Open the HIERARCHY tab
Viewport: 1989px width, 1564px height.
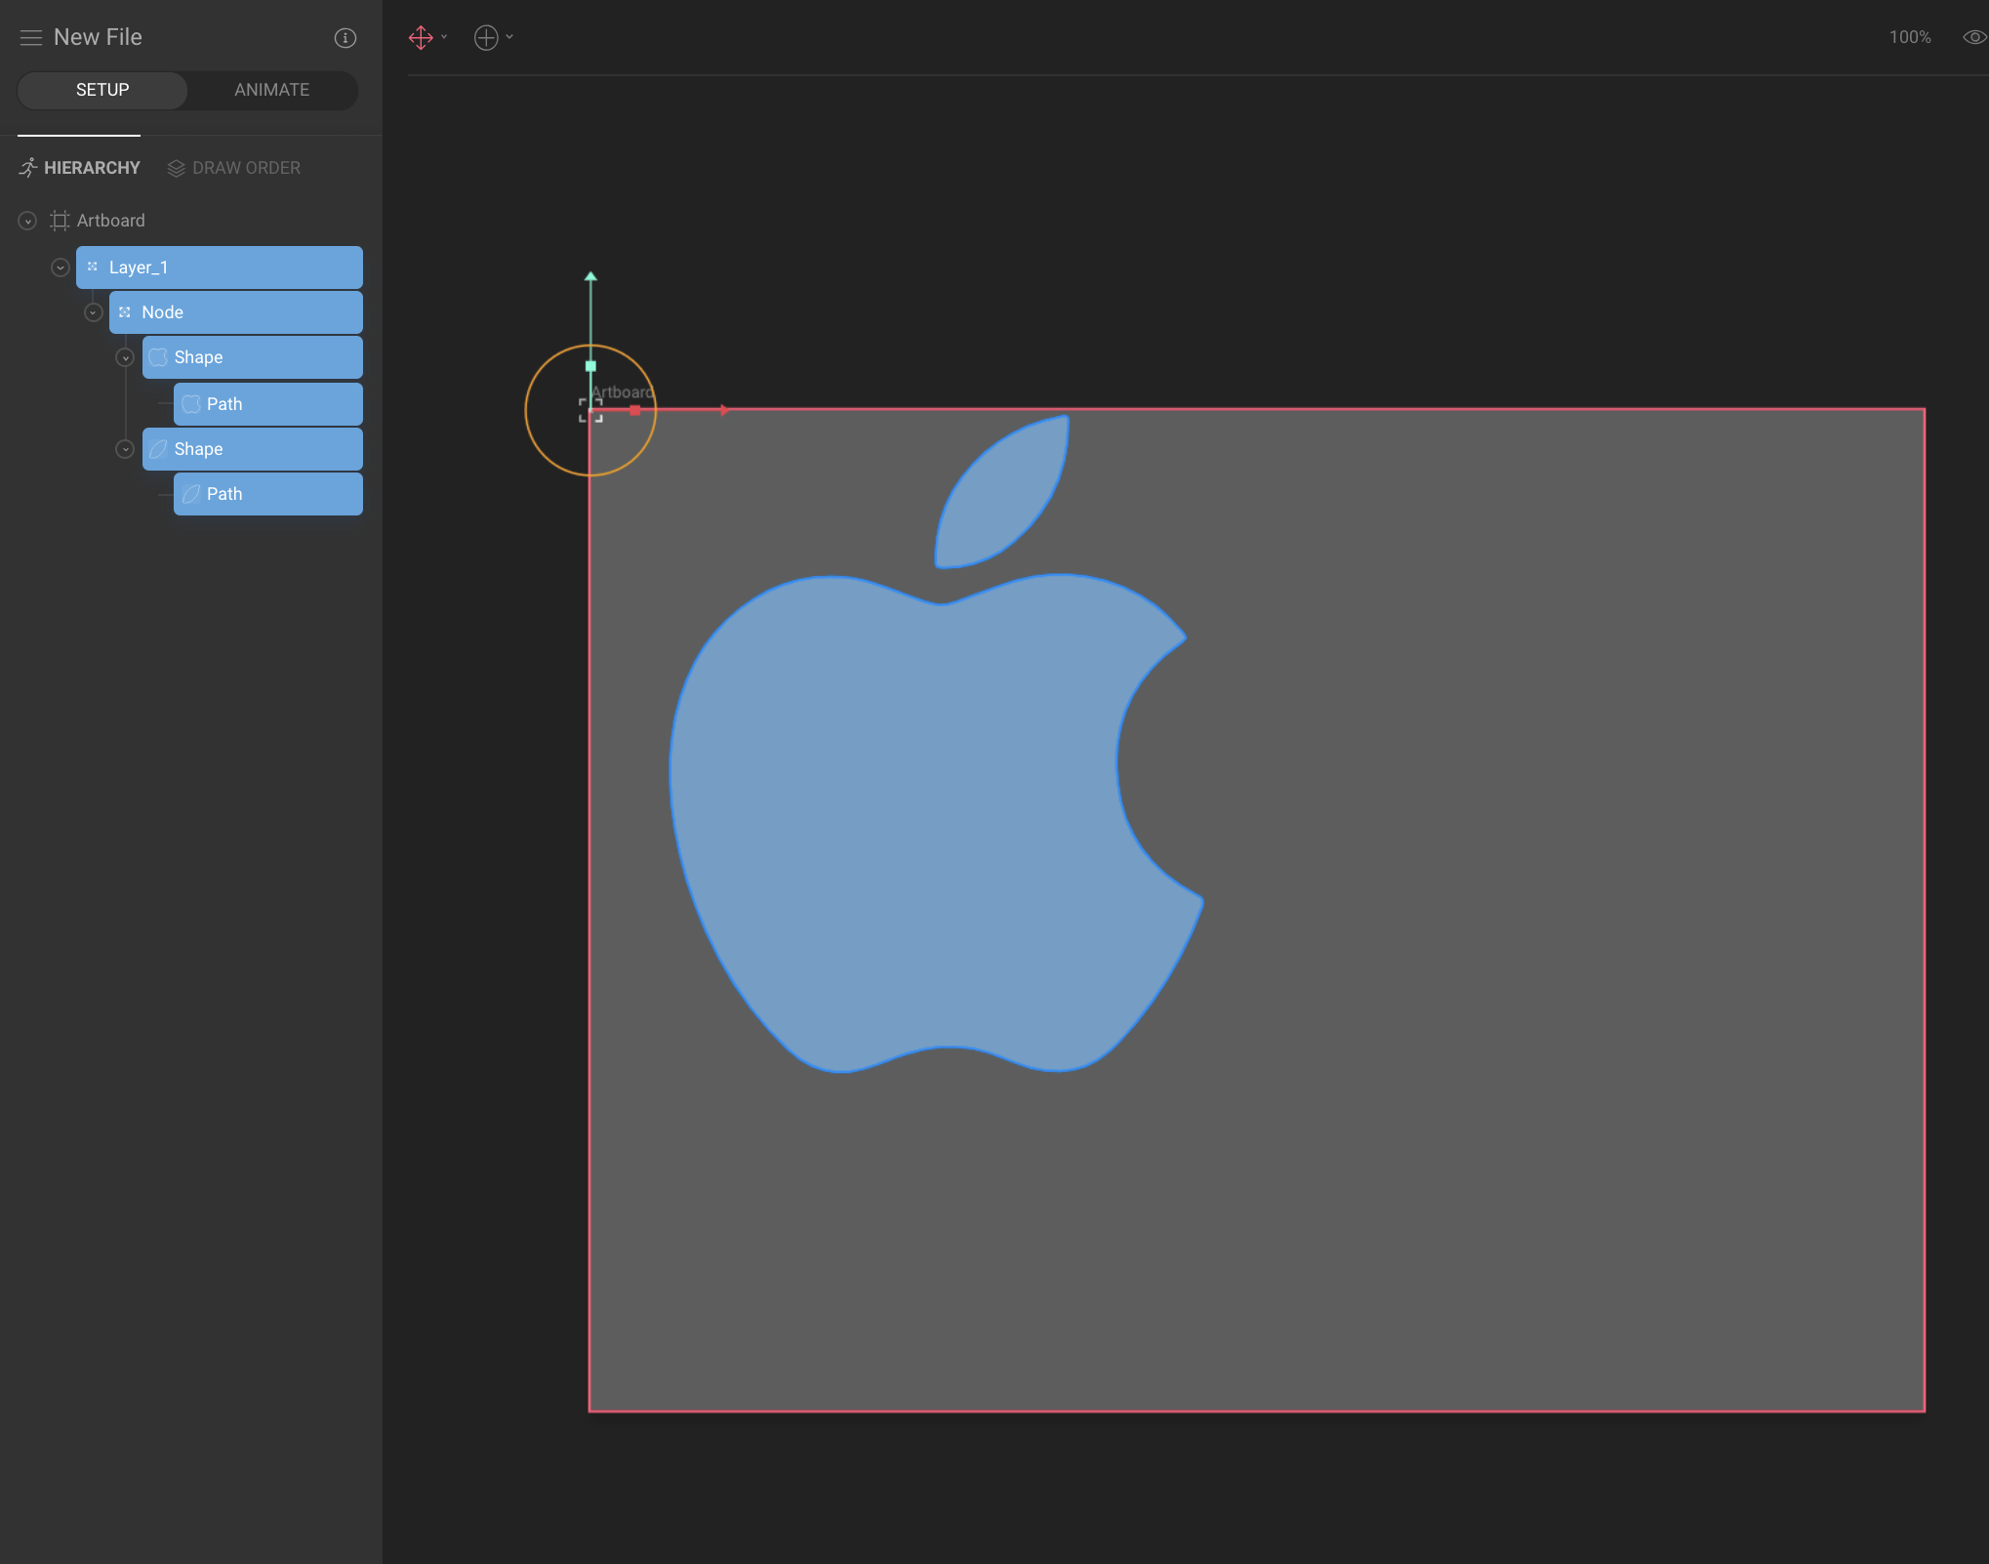click(x=79, y=168)
